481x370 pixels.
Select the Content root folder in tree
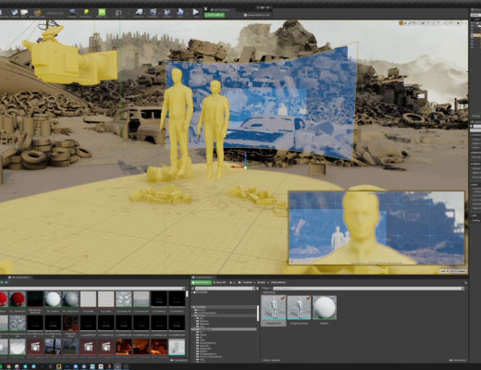click(225, 307)
